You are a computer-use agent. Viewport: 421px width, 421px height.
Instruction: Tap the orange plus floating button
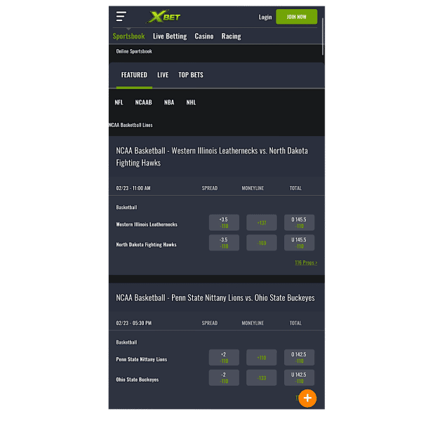pos(307,398)
